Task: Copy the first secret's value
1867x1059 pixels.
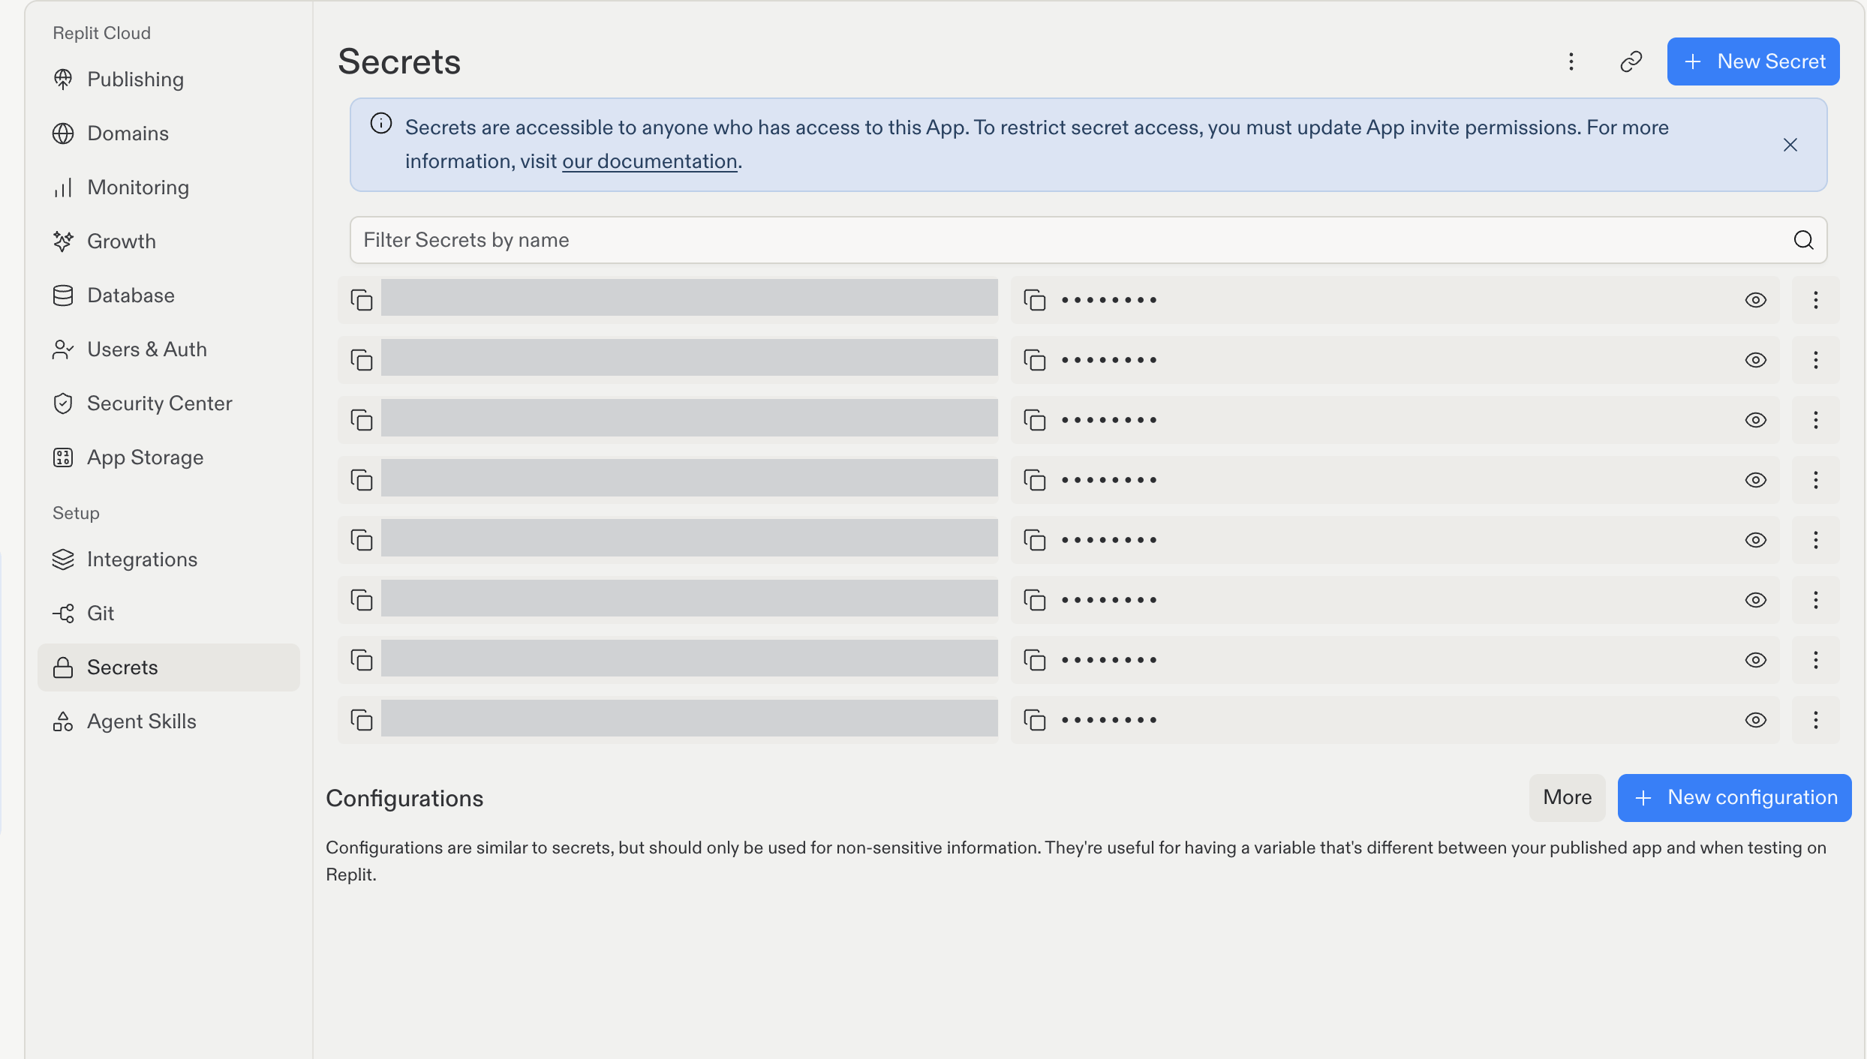Action: coord(1035,300)
